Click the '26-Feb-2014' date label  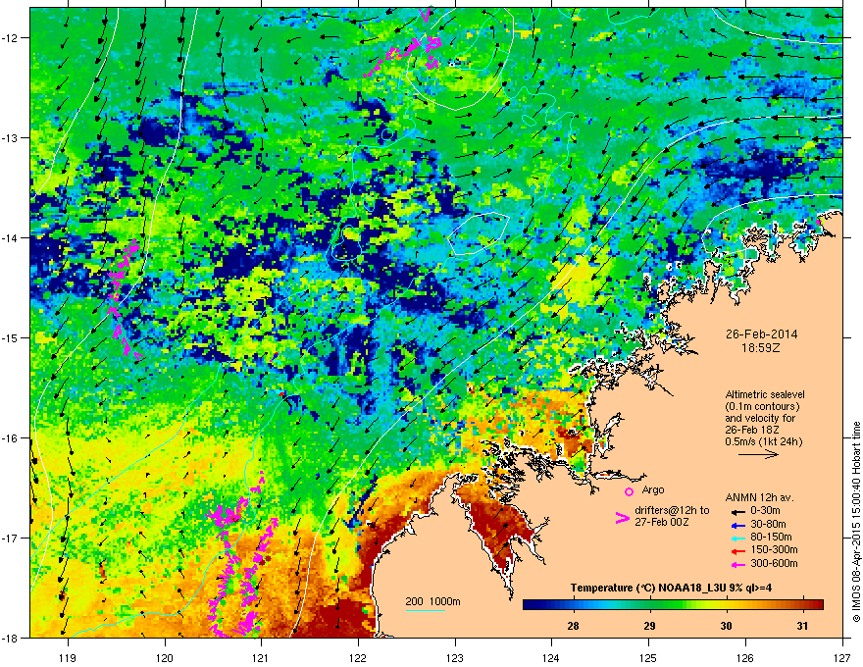click(761, 334)
